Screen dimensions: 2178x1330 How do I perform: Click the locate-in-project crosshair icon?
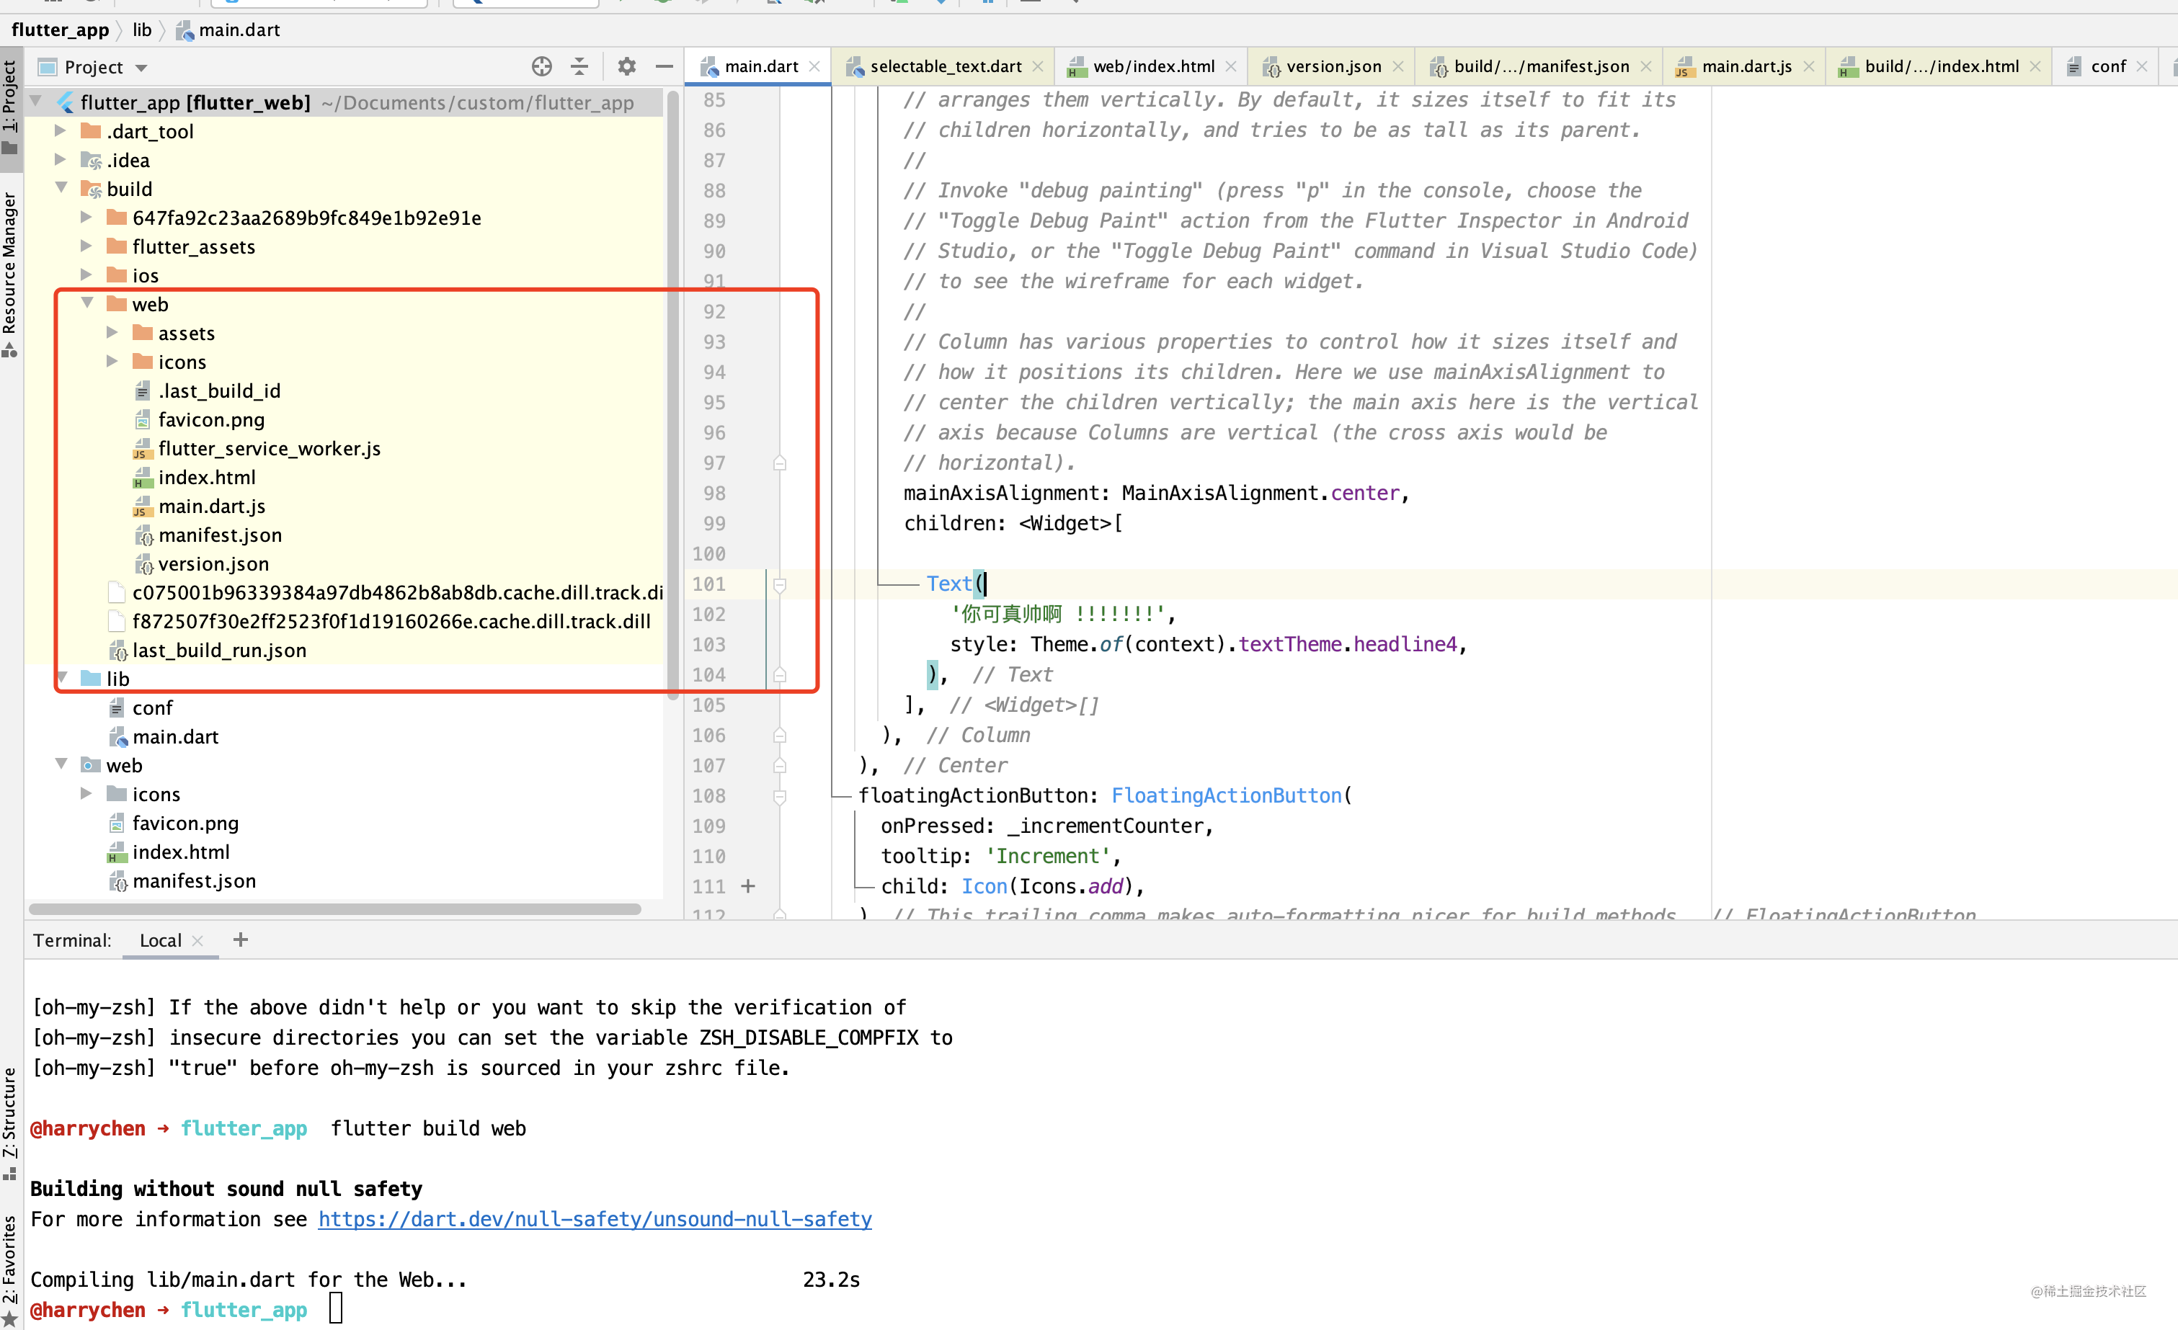541,66
